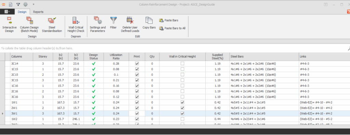Click Paste Bars to All
This screenshot has height=135, width=350.
point(172,29)
